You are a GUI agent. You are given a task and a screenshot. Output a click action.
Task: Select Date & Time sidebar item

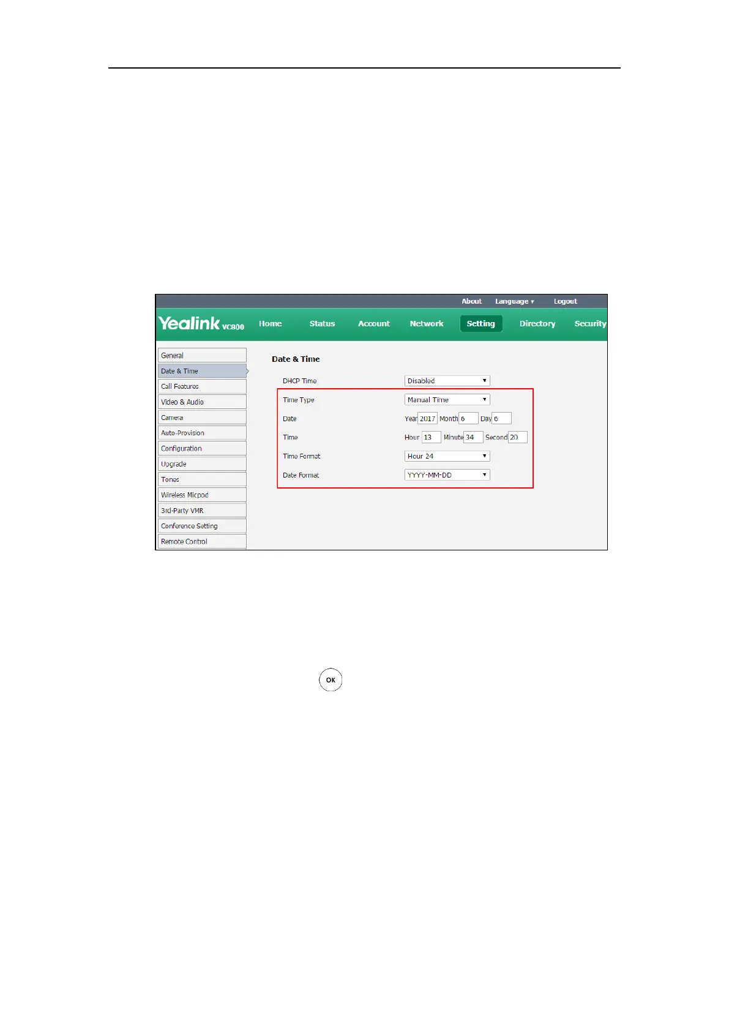click(x=202, y=371)
